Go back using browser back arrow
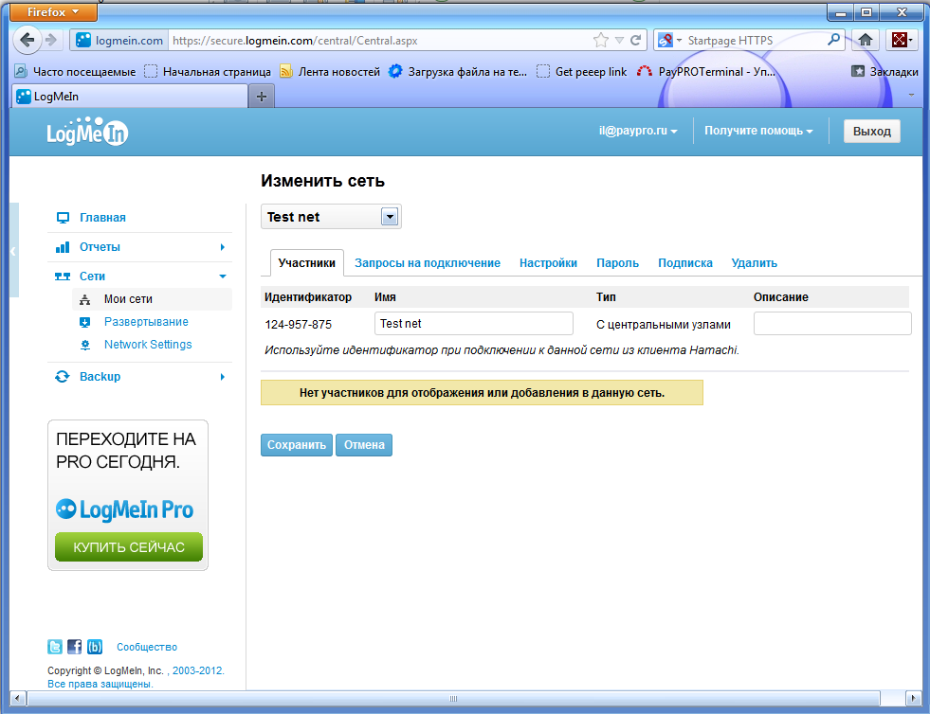Image resolution: width=930 pixels, height=714 pixels. pyautogui.click(x=27, y=40)
